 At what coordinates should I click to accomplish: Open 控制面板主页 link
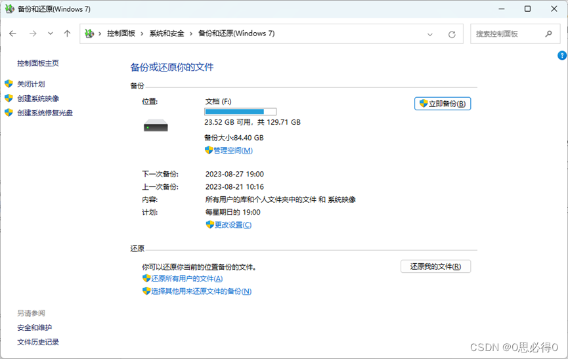tap(37, 63)
